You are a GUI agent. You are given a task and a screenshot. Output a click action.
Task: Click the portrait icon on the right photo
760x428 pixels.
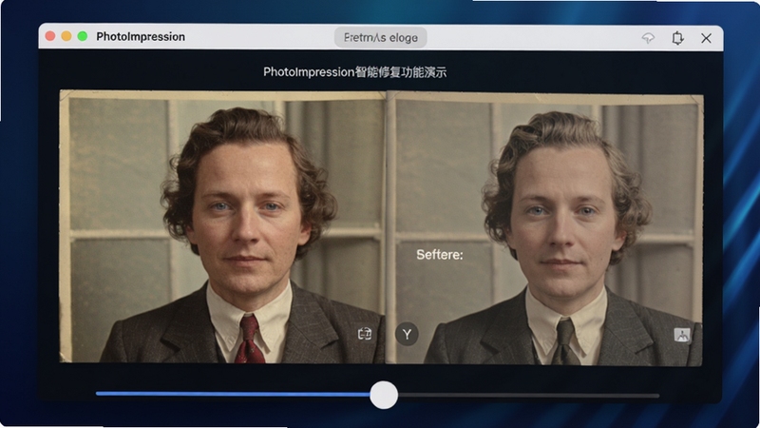coord(682,335)
